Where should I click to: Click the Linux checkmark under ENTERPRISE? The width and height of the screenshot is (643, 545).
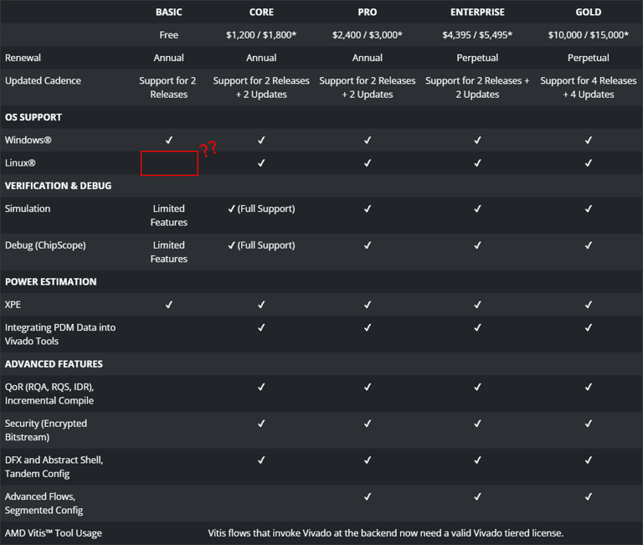477,163
